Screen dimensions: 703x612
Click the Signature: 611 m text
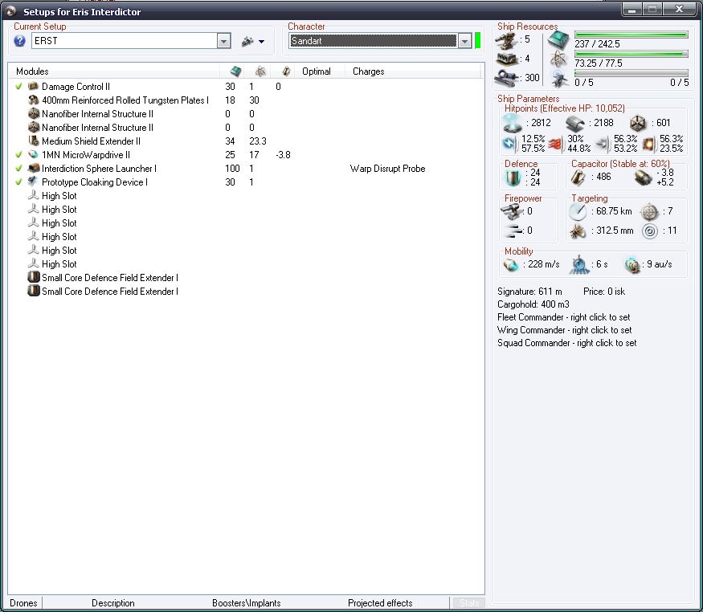529,292
